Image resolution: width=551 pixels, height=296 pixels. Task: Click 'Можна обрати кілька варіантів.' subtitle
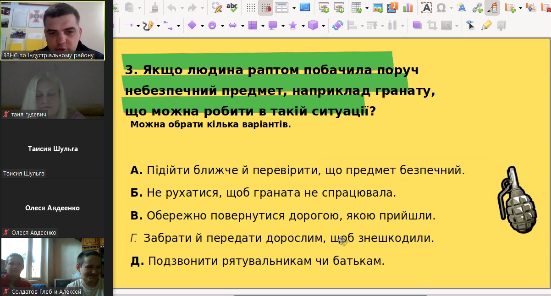(211, 124)
